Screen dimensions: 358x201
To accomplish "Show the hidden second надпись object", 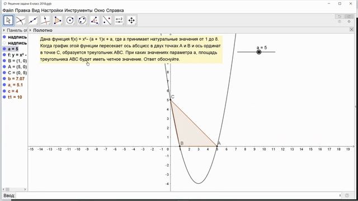I will 4,43.
